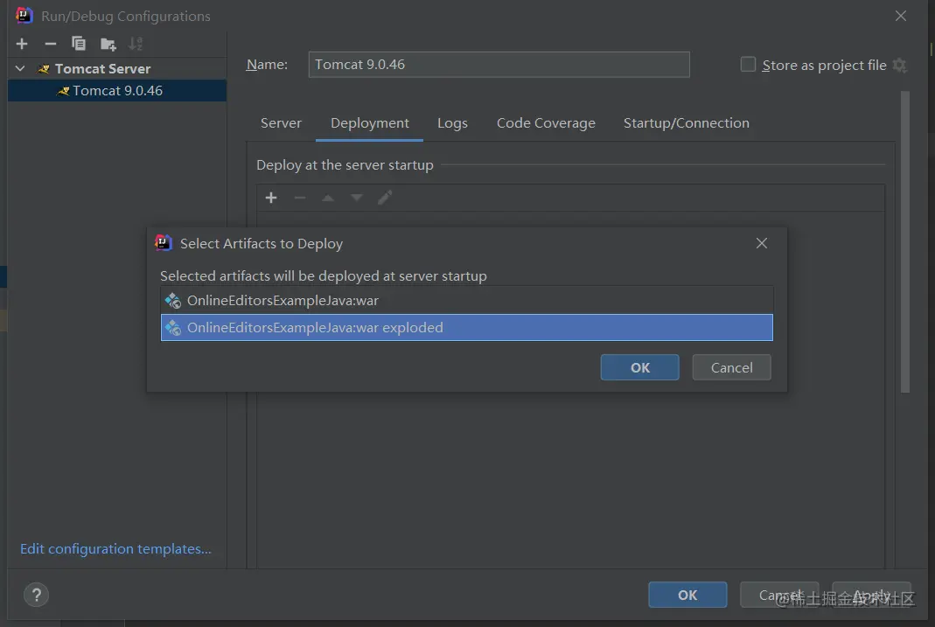The image size is (935, 627).
Task: Open Edit configuration templates link
Action: pos(115,549)
